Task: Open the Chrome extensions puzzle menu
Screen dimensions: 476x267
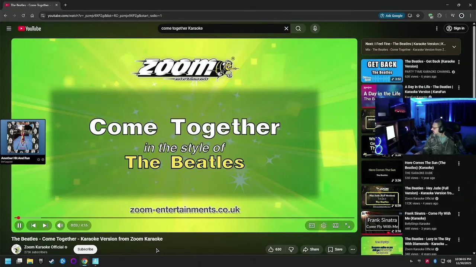Action: (x=440, y=16)
